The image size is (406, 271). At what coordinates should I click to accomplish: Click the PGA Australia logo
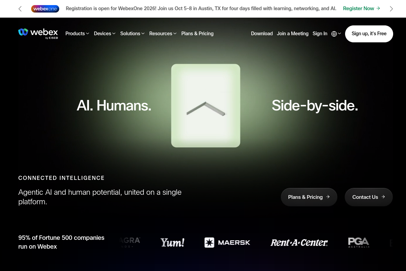[359, 243]
